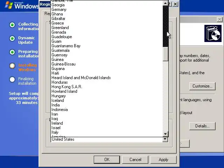Viewport: 224px width, 168px height.
Task: Choose Greenland from the list
Action: [107, 28]
